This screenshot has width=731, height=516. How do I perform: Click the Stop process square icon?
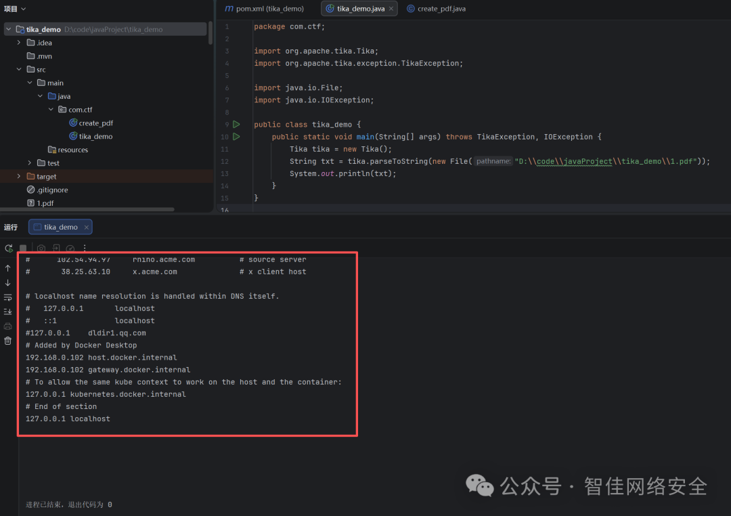pyautogui.click(x=23, y=249)
